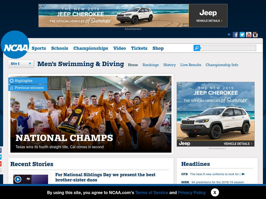This screenshot has width=266, height=199.
Task: Open the Schools menu
Action: coord(60,48)
